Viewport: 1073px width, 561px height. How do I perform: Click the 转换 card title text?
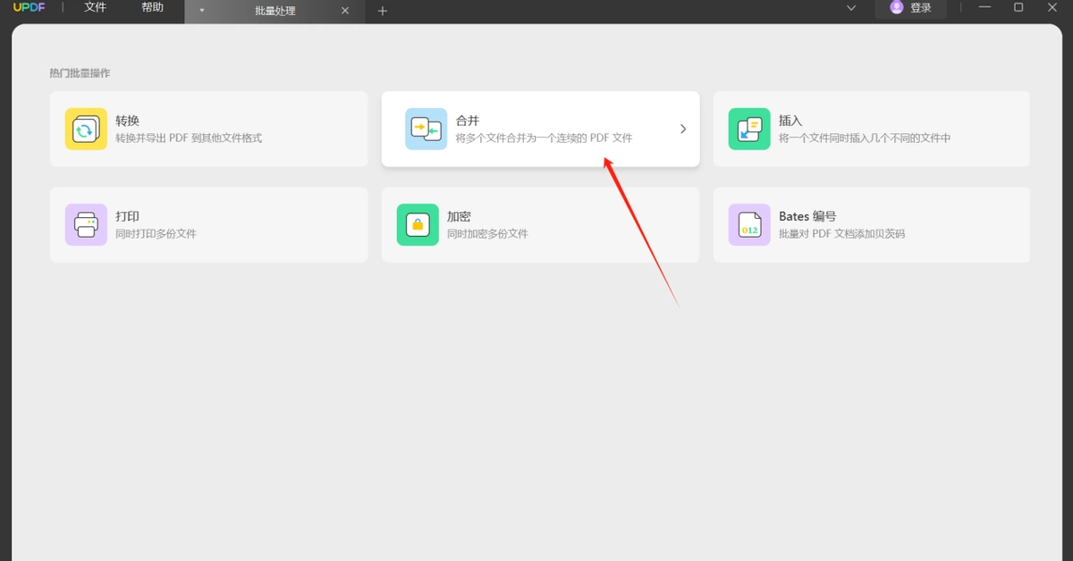tap(127, 121)
